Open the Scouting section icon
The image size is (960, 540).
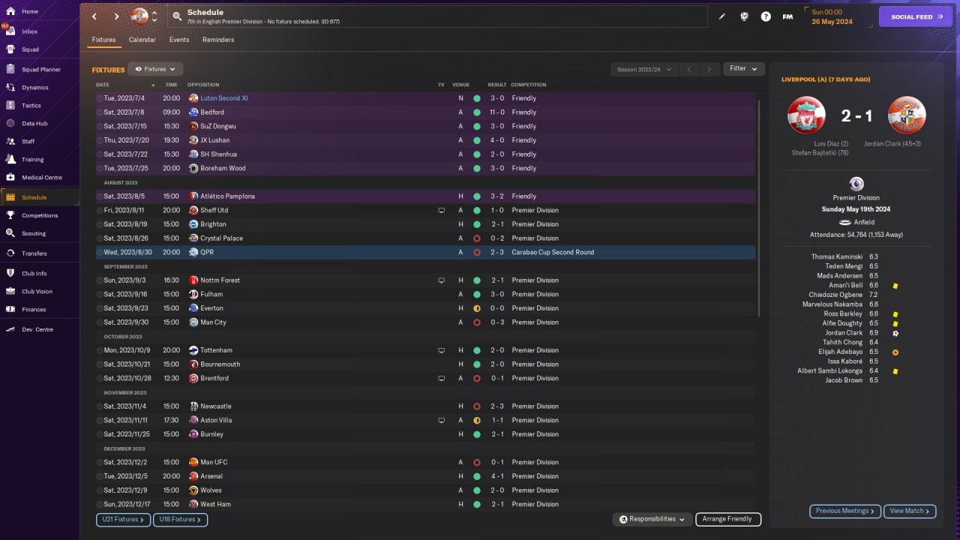click(x=10, y=233)
